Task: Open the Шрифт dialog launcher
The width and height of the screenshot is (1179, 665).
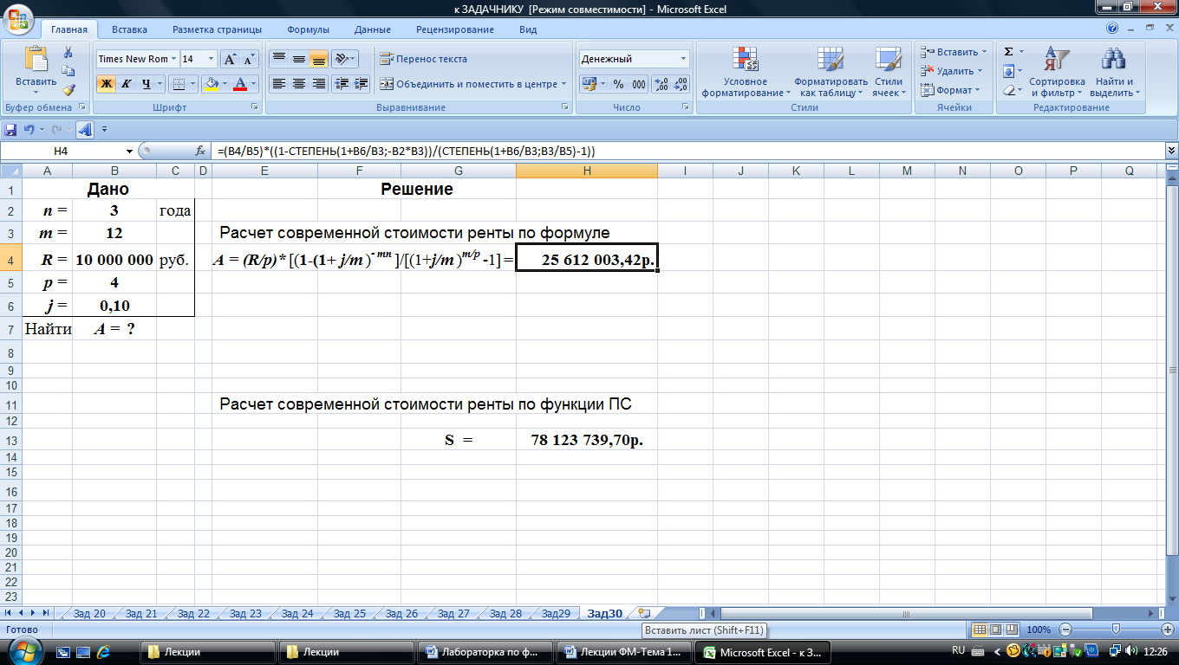Action: pyautogui.click(x=255, y=107)
